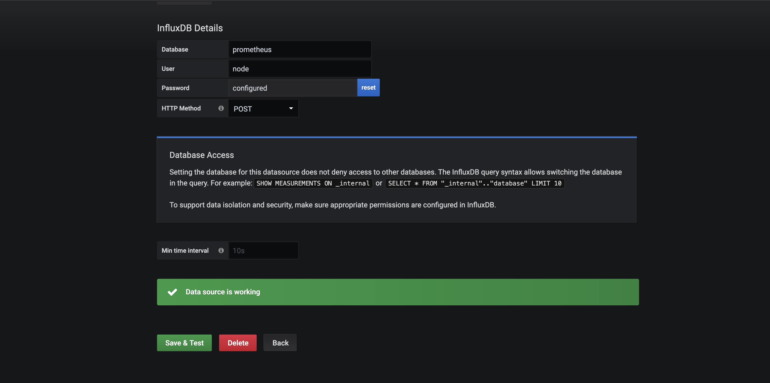Click the reset button next to Password

pos(368,88)
